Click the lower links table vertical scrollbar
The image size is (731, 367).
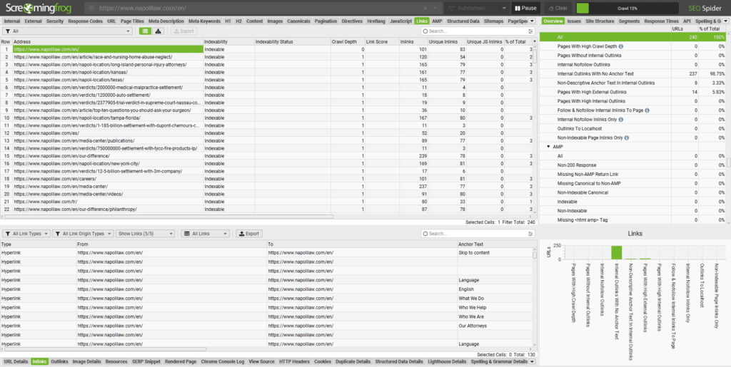click(535, 254)
